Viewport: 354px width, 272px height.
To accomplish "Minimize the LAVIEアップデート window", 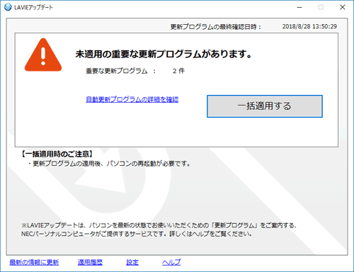I will [299, 7].
